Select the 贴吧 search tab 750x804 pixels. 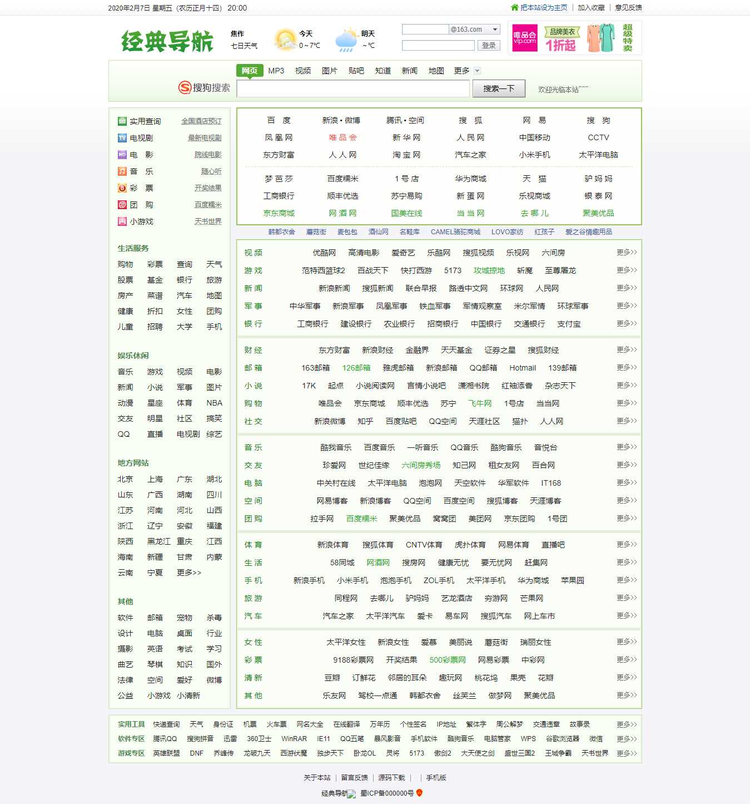click(356, 71)
